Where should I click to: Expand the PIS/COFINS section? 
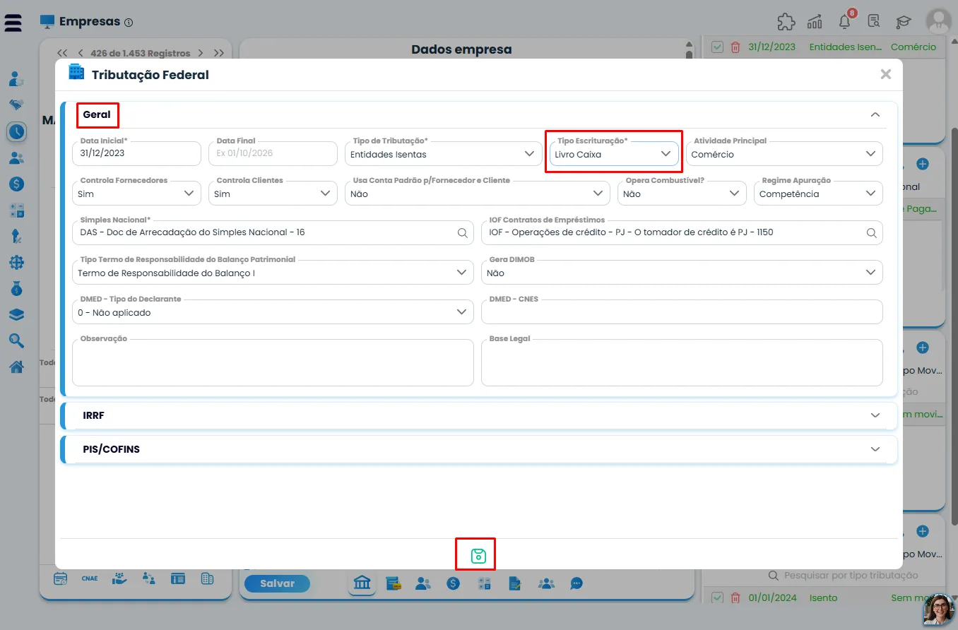click(875, 449)
